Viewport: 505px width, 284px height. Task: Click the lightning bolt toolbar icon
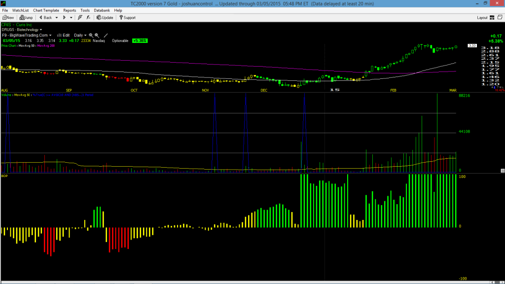point(80,18)
